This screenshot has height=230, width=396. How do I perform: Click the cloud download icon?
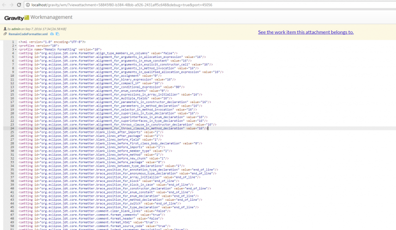(x=50, y=34)
